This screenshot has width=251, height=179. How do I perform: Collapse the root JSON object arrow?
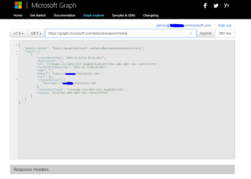pyautogui.click(x=16, y=45)
